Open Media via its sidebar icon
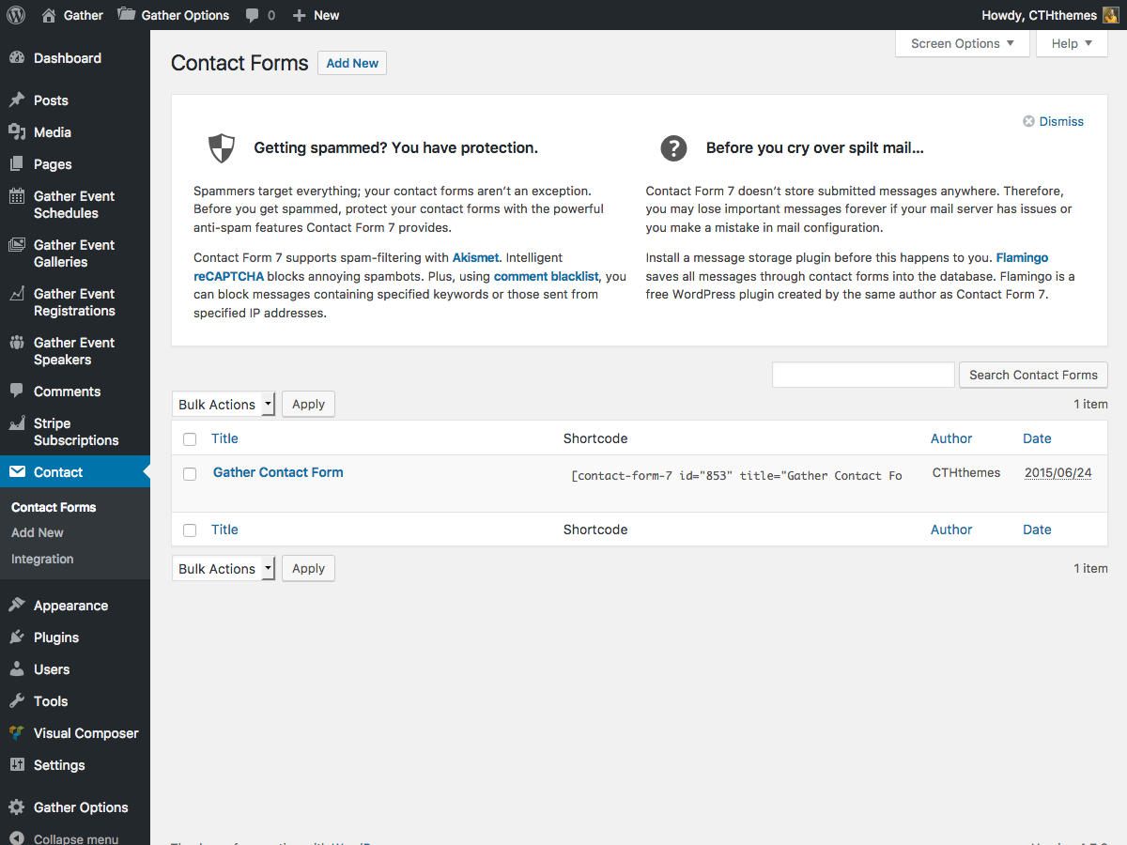1127x845 pixels. pos(17,132)
